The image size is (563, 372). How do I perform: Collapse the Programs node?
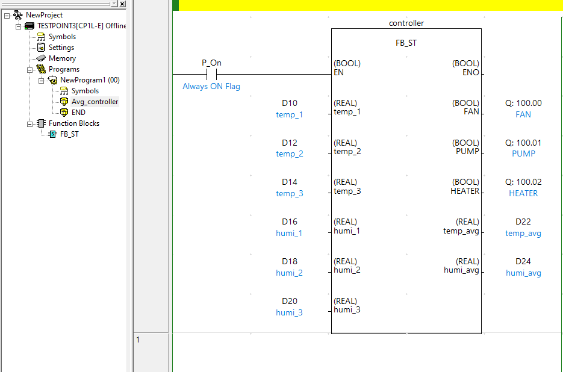point(30,70)
